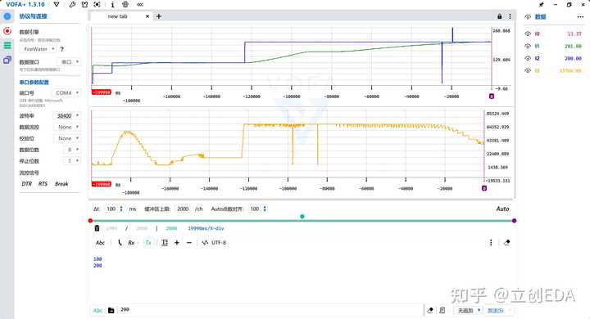Click the red left handle on slider
The image size is (590, 319).
tap(90, 221)
